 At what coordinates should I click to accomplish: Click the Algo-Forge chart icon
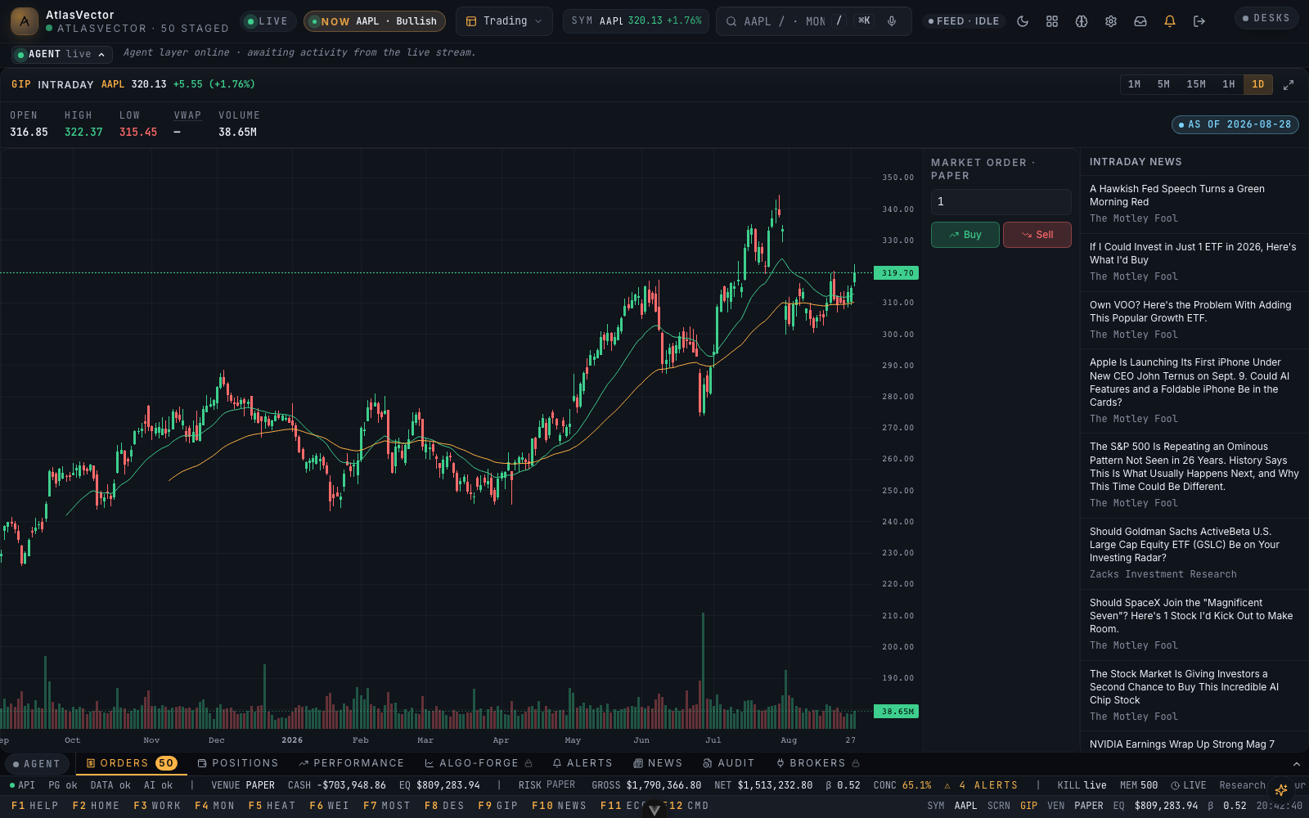click(x=430, y=763)
